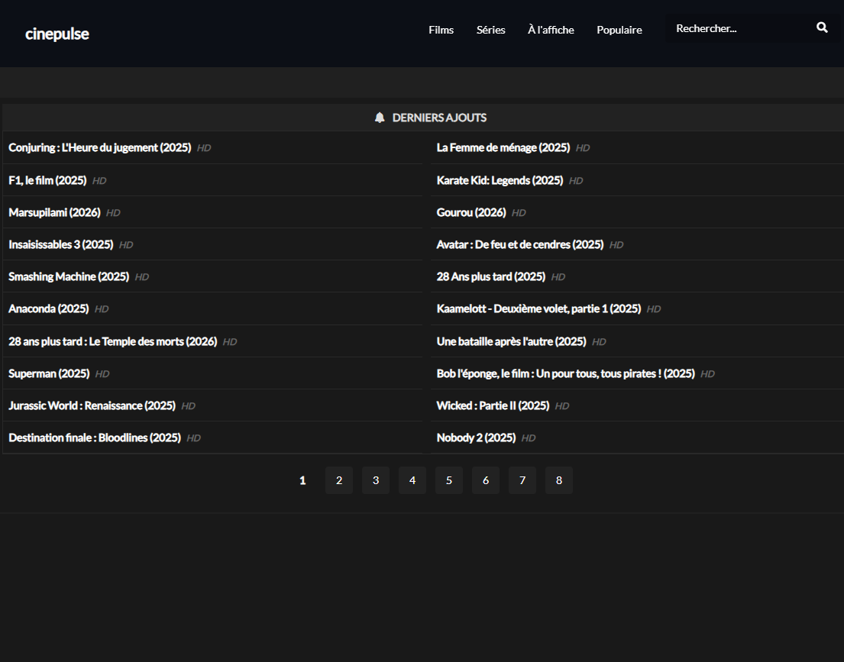Go to page 2 of results
Viewport: 844px width, 662px height.
(339, 480)
